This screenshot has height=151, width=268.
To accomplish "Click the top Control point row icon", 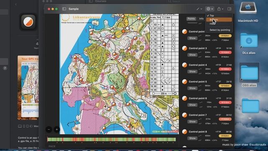I will point(185,32).
